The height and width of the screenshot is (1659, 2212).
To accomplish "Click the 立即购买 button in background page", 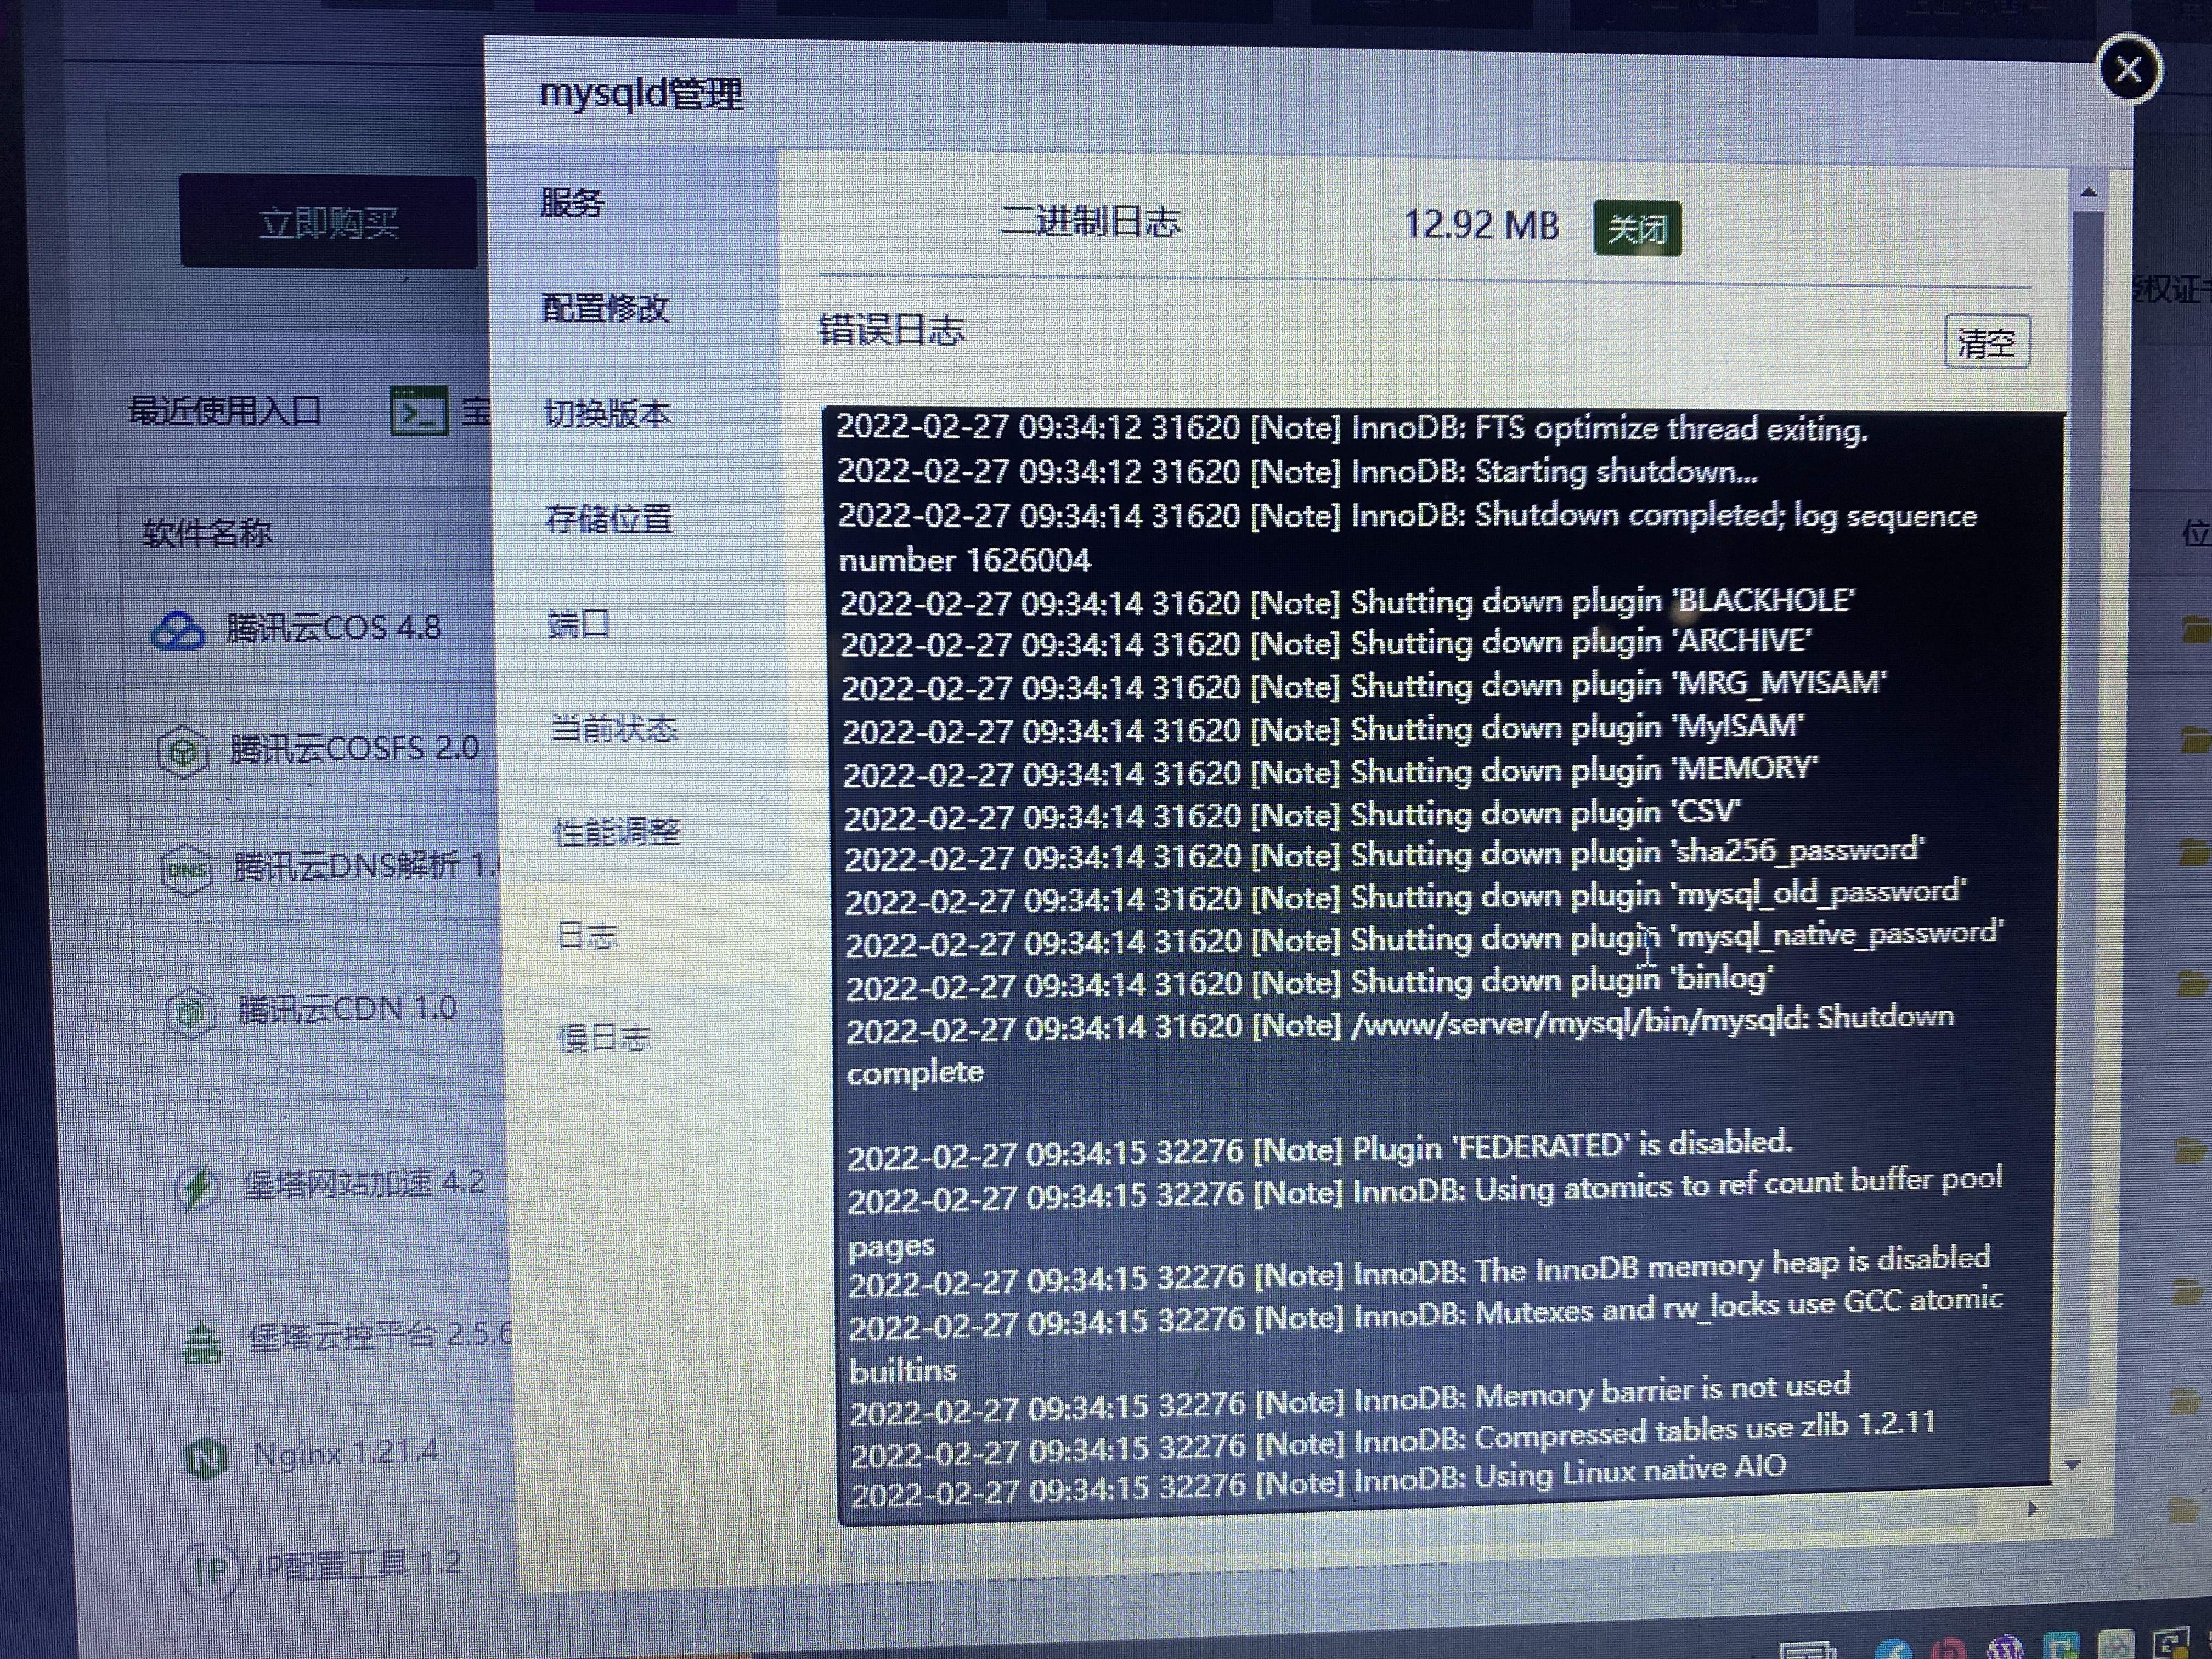I will 329,222.
